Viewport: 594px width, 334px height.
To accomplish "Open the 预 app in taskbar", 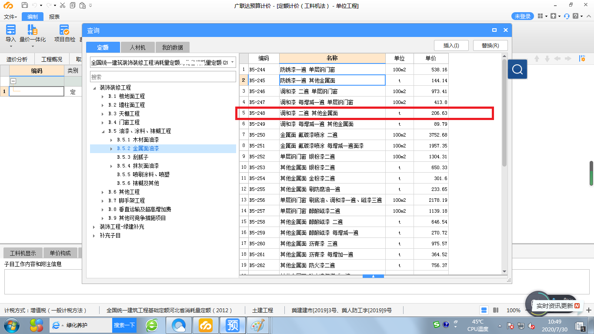I will click(233, 325).
